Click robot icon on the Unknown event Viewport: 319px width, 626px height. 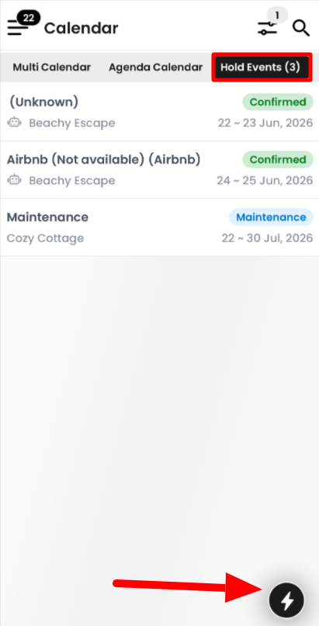(14, 123)
